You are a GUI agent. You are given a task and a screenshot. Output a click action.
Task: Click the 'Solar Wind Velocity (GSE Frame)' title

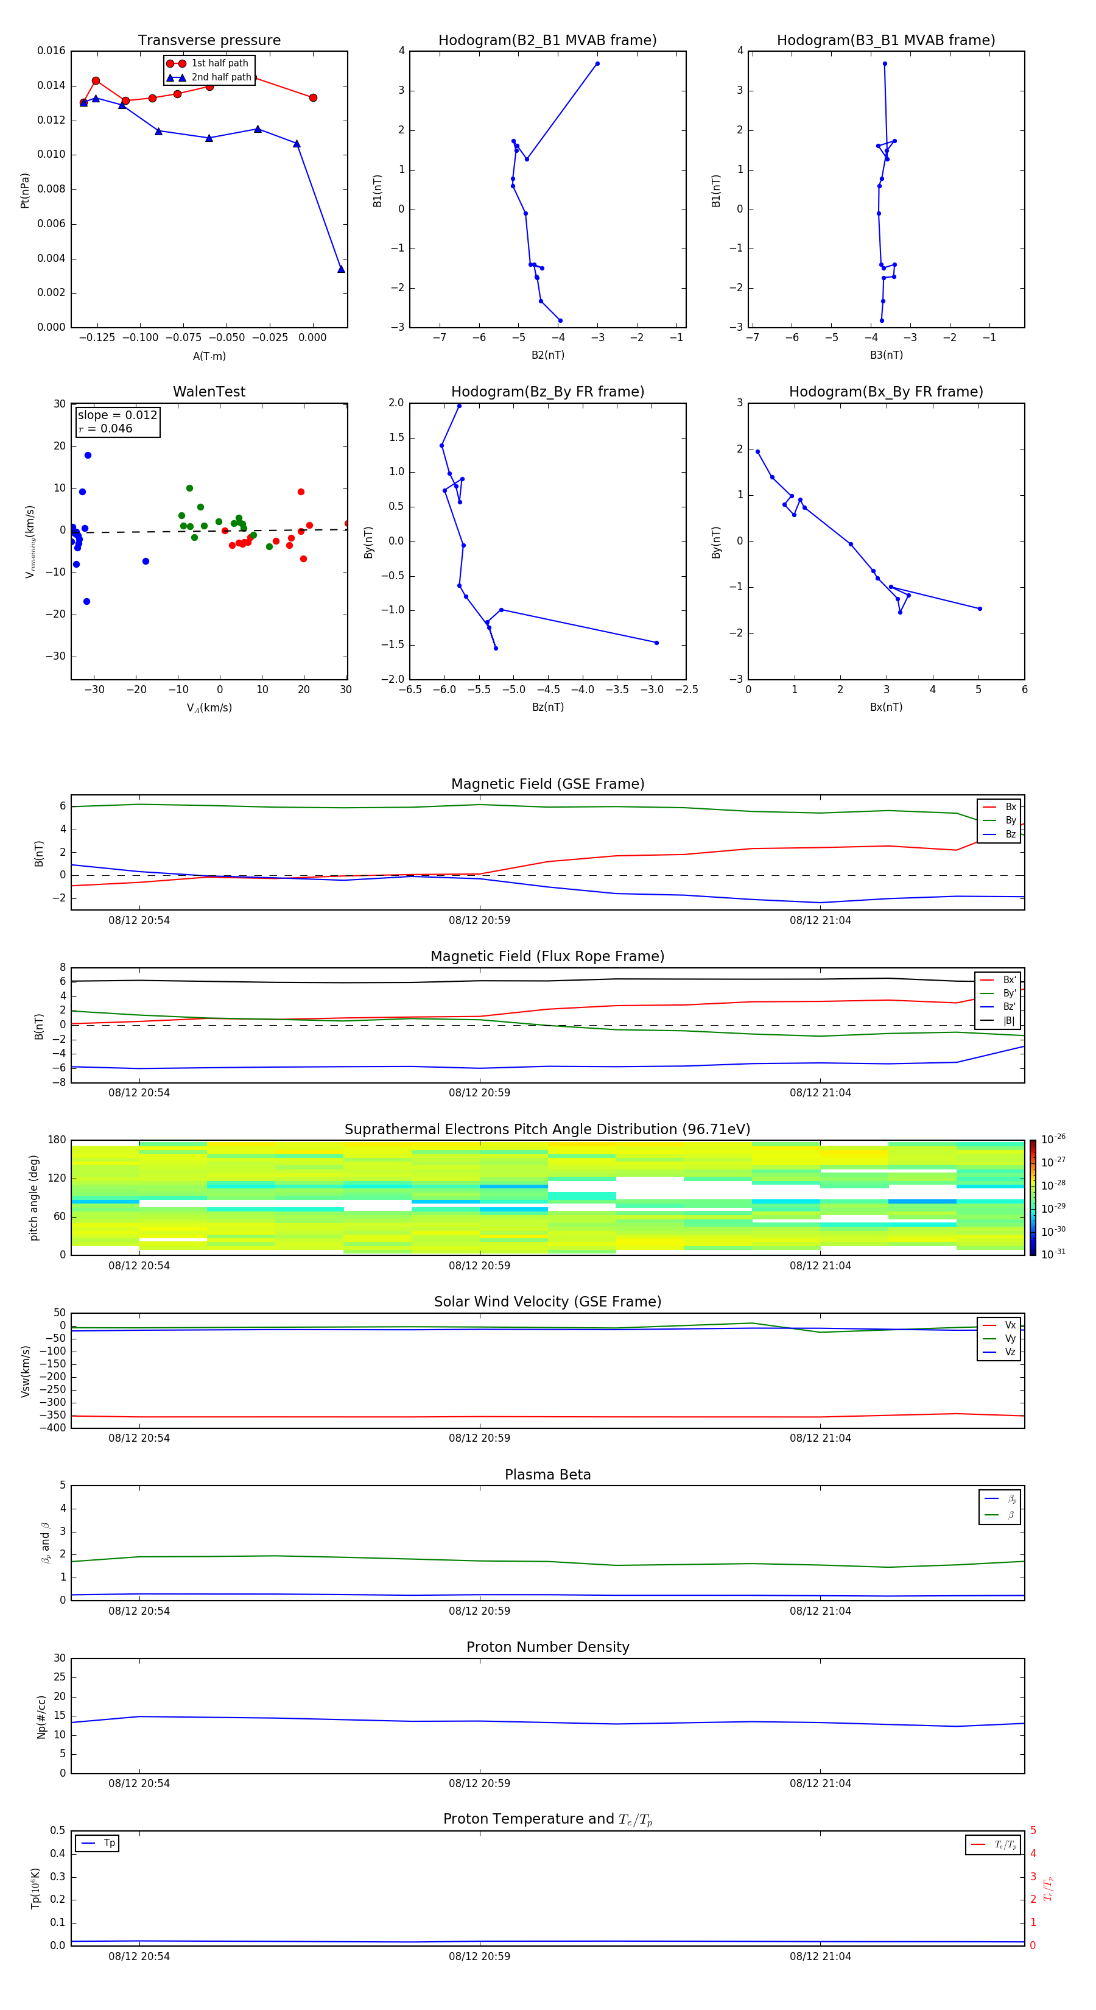547,1302
